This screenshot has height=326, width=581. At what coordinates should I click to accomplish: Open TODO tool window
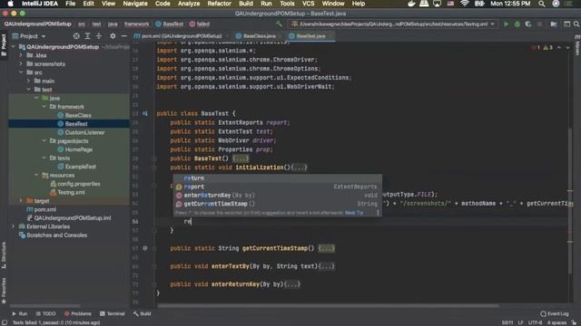tap(46, 314)
